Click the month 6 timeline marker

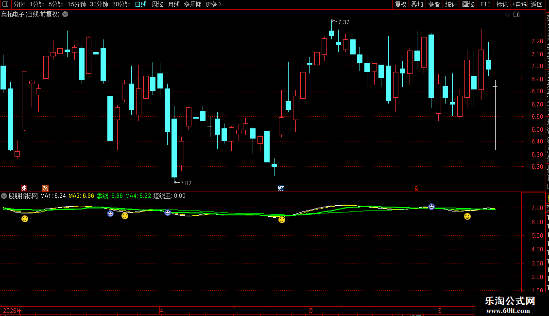coord(440,311)
